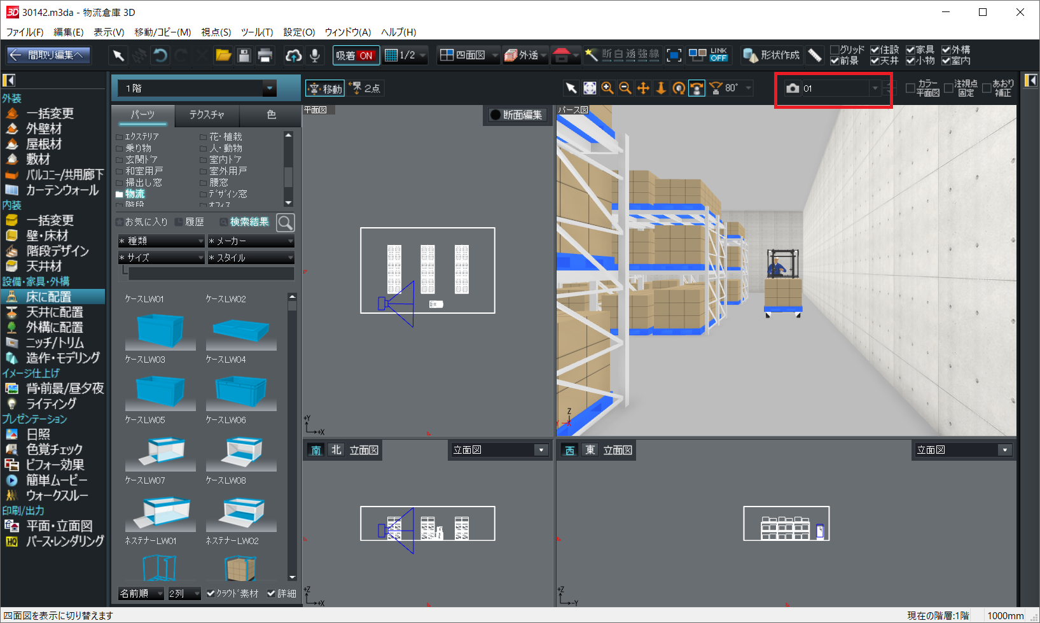The image size is (1040, 623).
Task: Click the microphone icon
Action: coord(314,55)
